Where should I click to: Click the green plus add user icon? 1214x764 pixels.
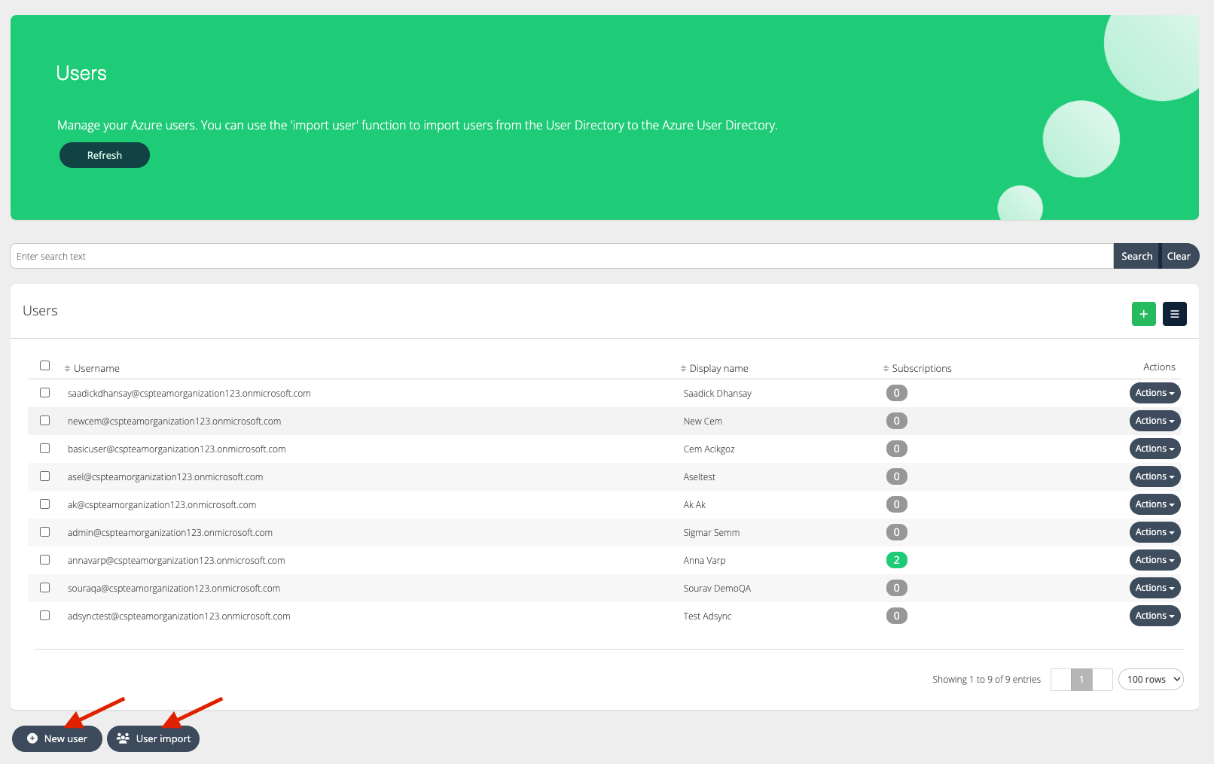click(1143, 314)
